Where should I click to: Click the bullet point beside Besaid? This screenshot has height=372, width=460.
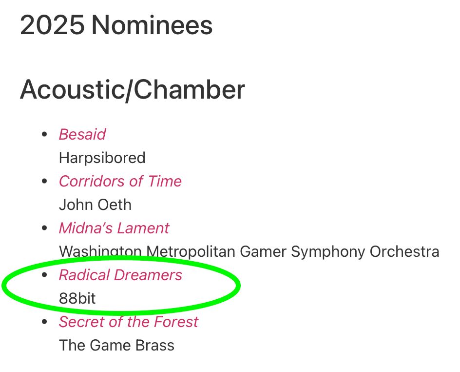(45, 135)
